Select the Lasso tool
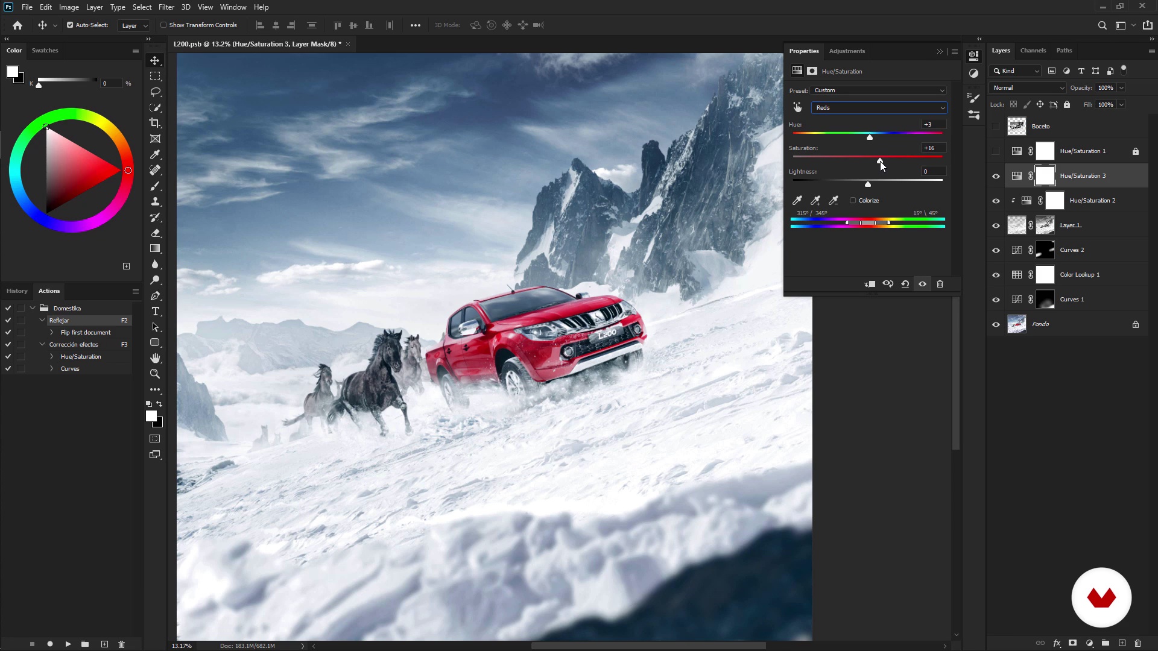Viewport: 1158px width, 651px height. point(155,92)
